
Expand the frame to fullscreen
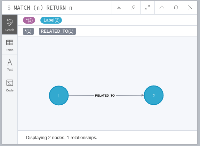pos(147,8)
